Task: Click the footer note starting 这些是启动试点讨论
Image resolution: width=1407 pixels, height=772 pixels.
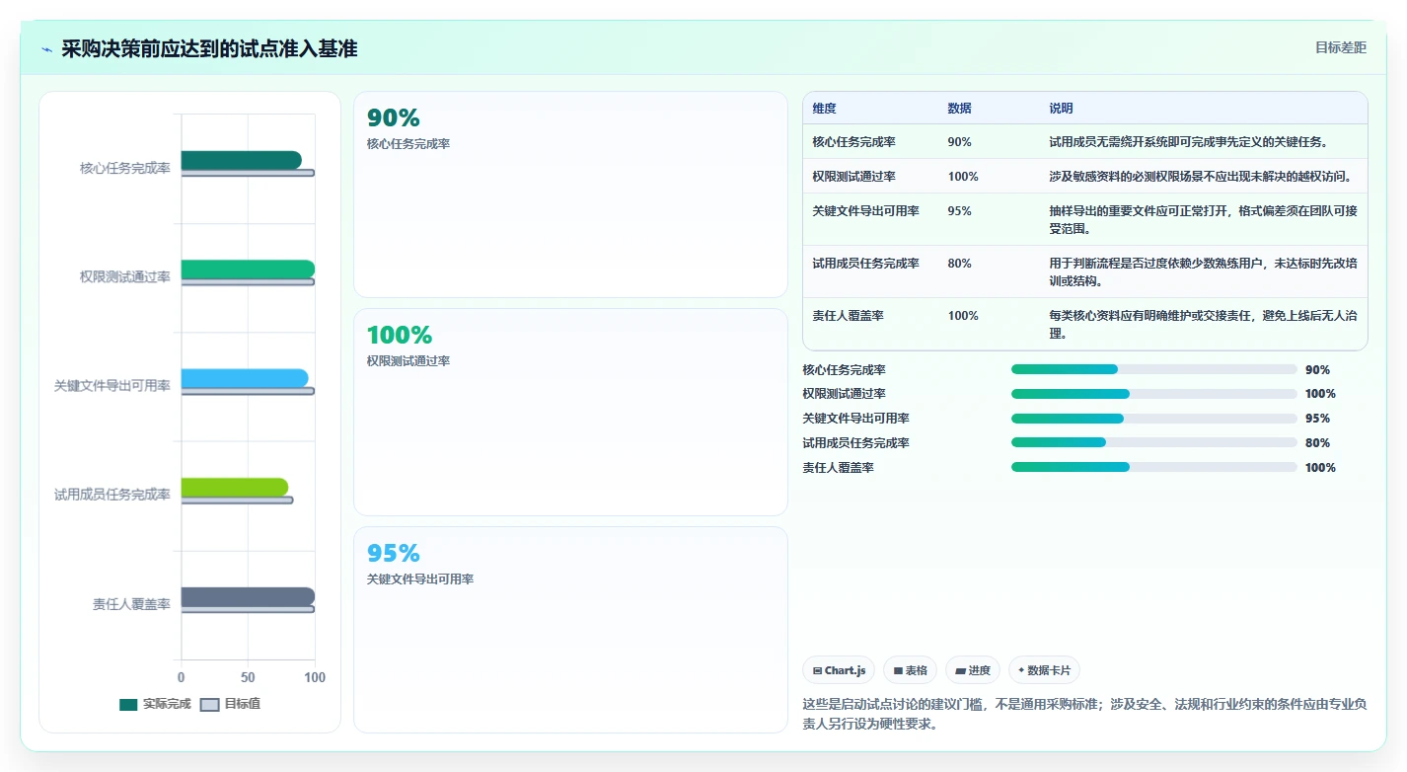Action: [1084, 714]
